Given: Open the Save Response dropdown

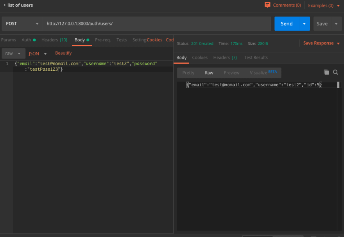Looking at the screenshot, I should (321, 43).
